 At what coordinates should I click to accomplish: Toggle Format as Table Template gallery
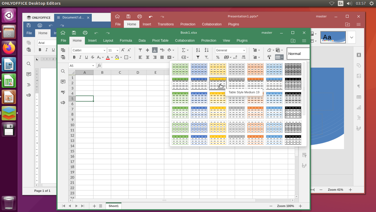tap(279, 57)
